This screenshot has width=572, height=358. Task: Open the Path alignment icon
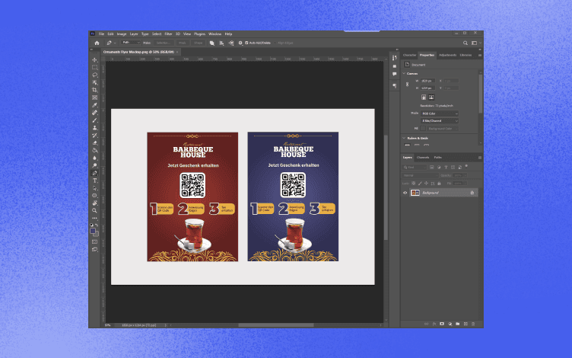[x=221, y=43]
